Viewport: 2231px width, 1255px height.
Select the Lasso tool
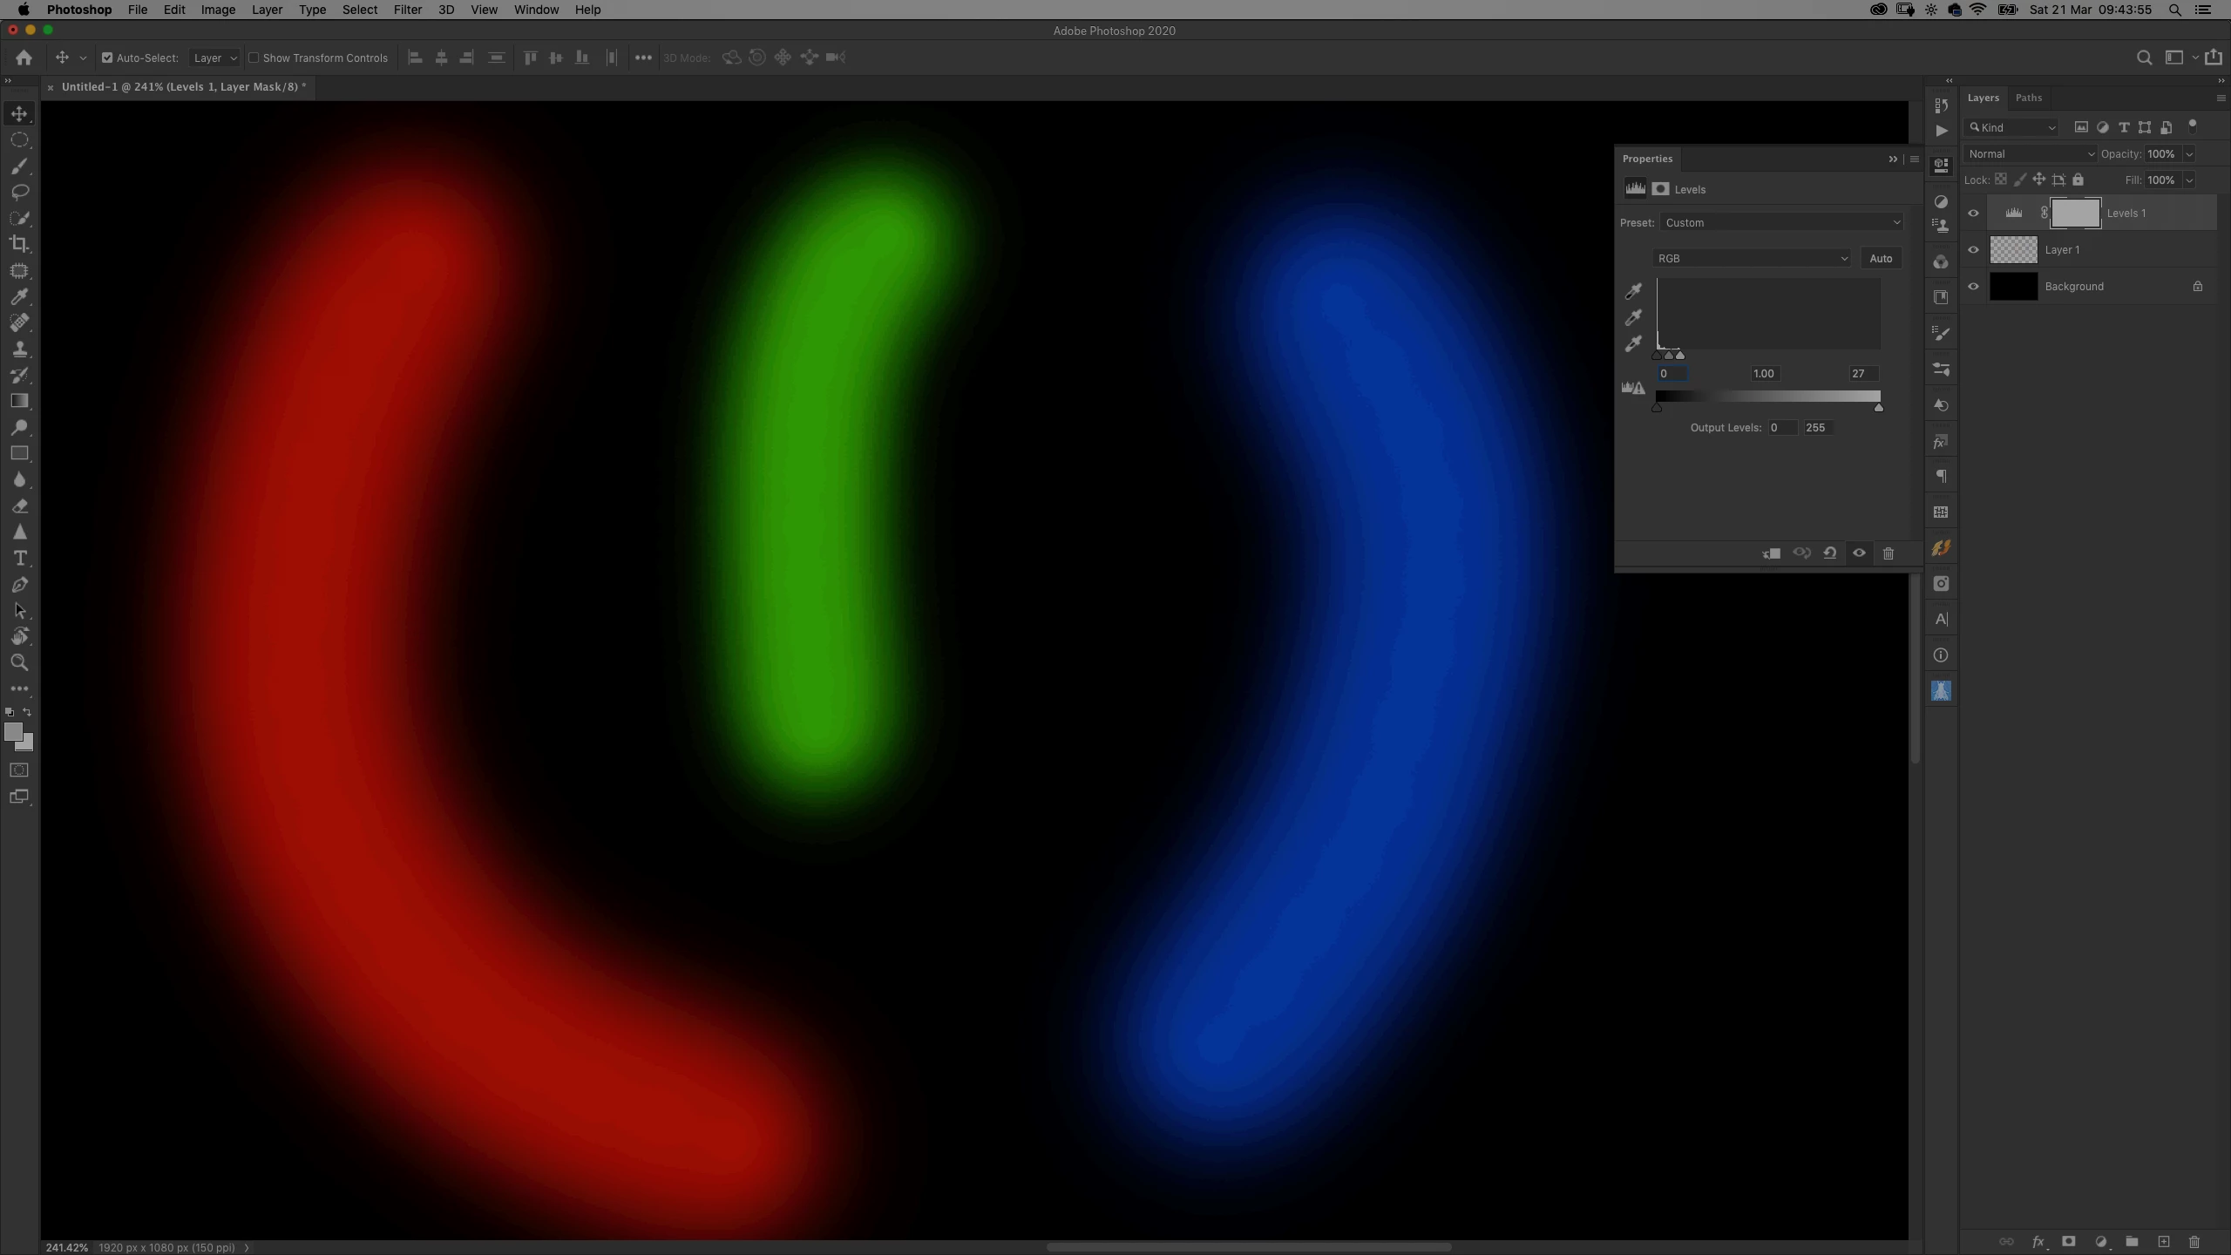[x=19, y=192]
